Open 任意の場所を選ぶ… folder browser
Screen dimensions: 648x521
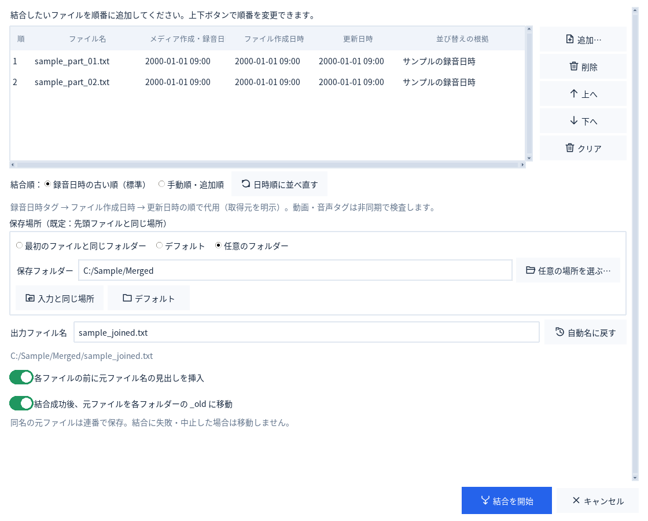pyautogui.click(x=568, y=270)
